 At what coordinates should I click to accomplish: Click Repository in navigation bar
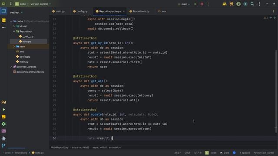tap(21, 153)
